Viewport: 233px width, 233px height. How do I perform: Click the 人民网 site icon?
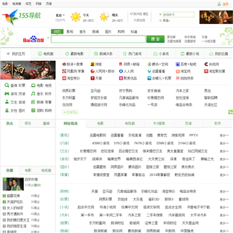[x=93, y=71]
